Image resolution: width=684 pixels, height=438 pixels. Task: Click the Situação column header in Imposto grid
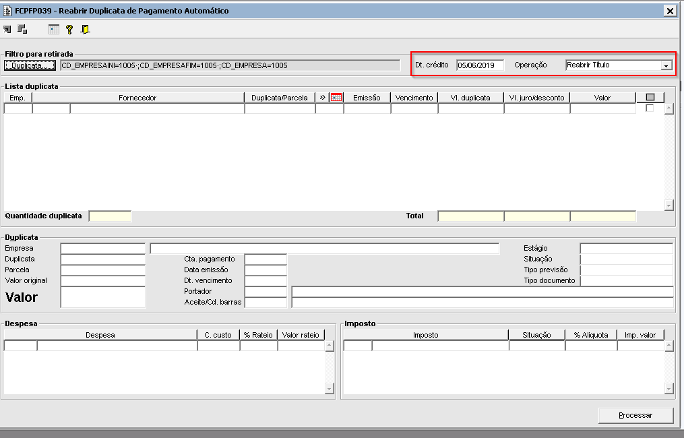coord(536,335)
